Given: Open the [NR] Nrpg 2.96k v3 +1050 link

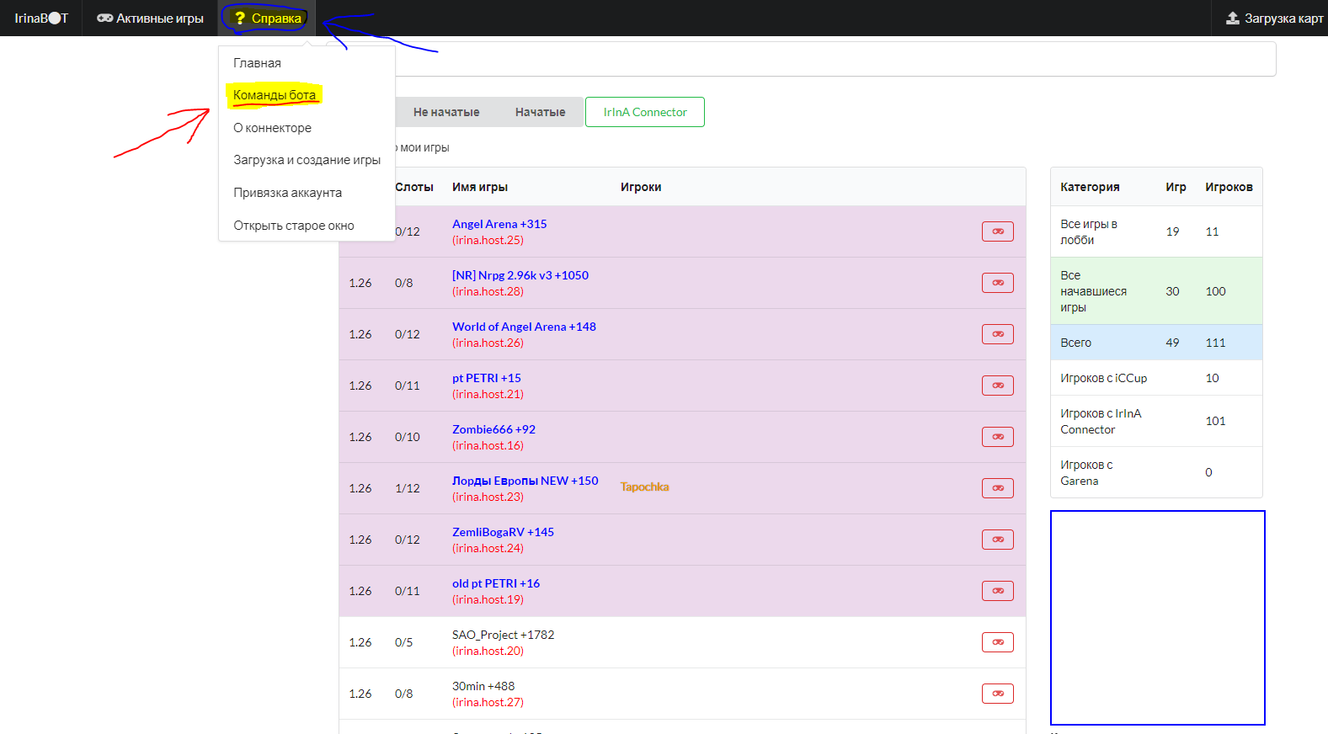Looking at the screenshot, I should (520, 275).
